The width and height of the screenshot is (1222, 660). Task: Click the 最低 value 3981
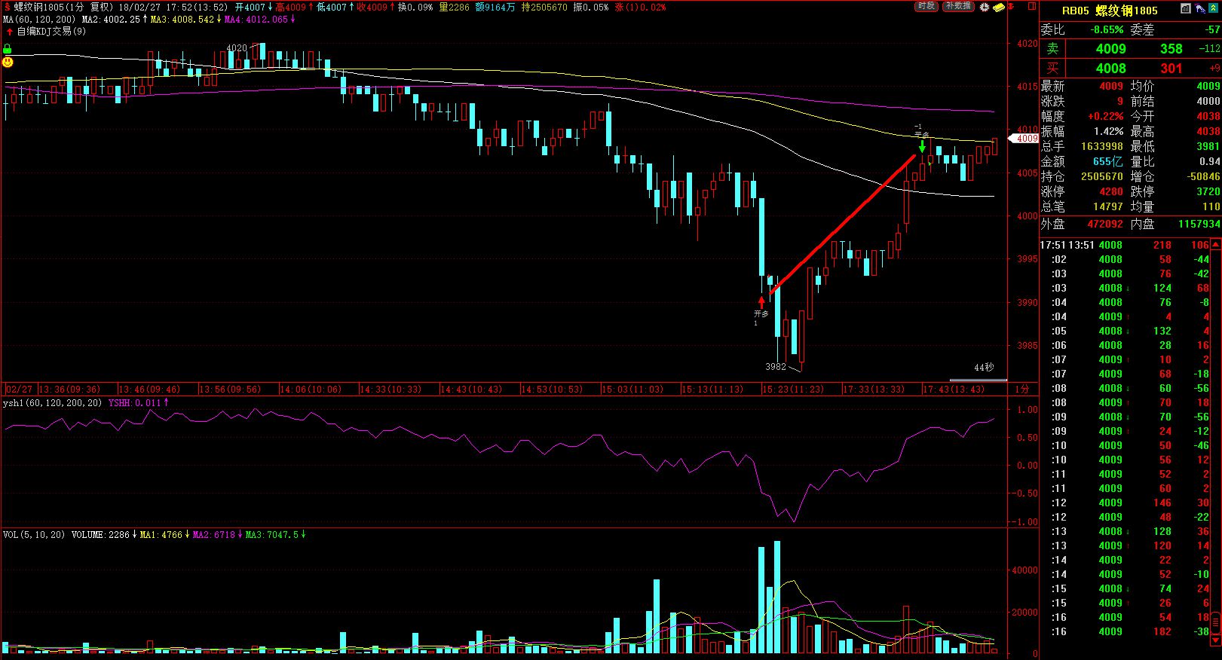1208,146
